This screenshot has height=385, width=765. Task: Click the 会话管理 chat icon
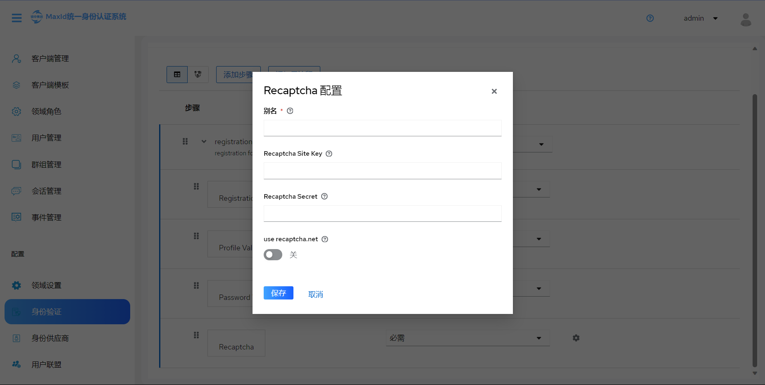[17, 191]
